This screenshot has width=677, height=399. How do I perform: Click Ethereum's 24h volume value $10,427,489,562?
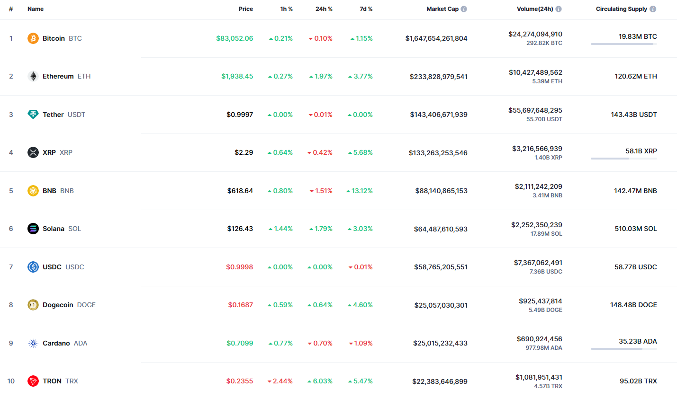pyautogui.click(x=535, y=72)
